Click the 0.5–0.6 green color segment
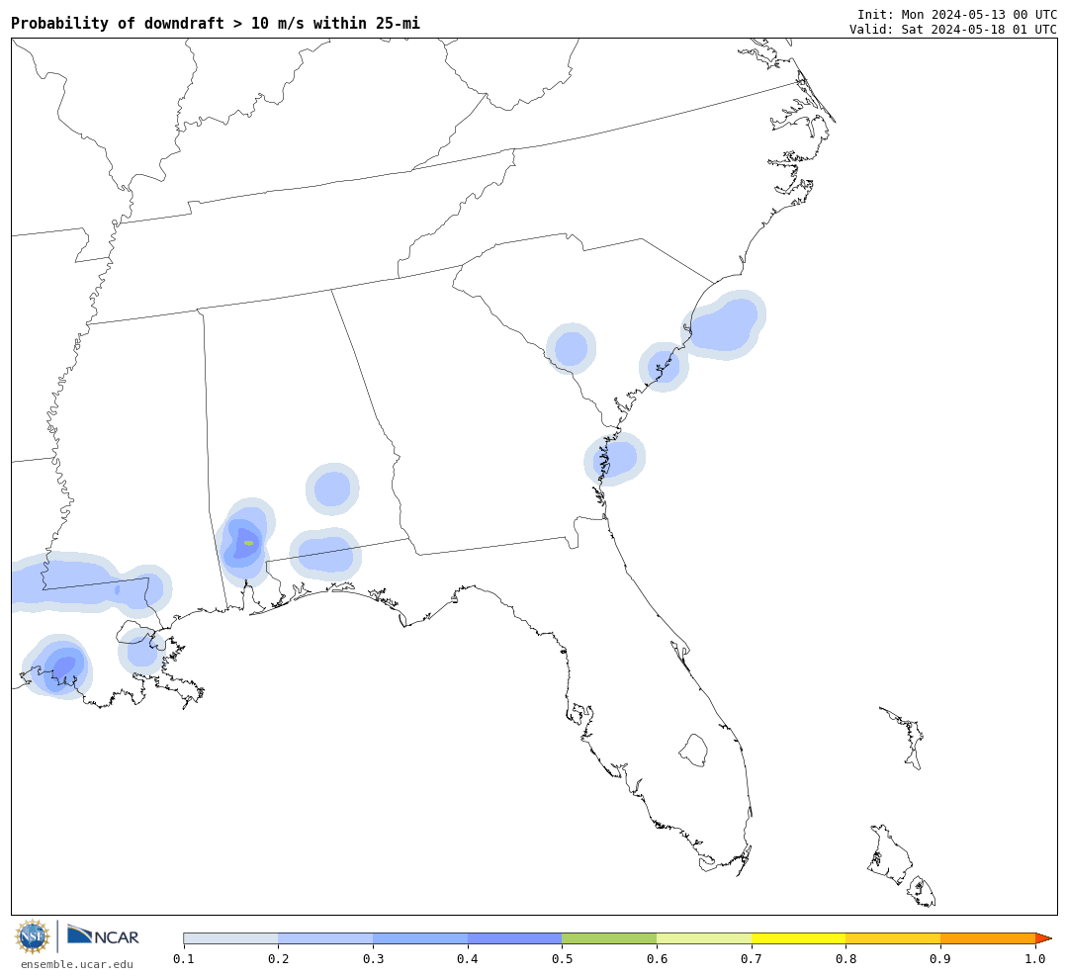Screen dimensions: 1068x977 (609, 938)
